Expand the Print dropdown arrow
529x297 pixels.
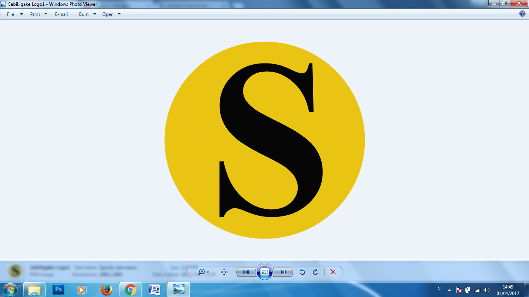45,14
